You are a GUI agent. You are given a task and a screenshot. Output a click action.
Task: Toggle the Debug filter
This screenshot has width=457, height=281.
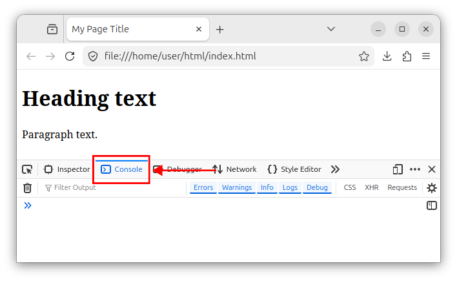coord(317,187)
